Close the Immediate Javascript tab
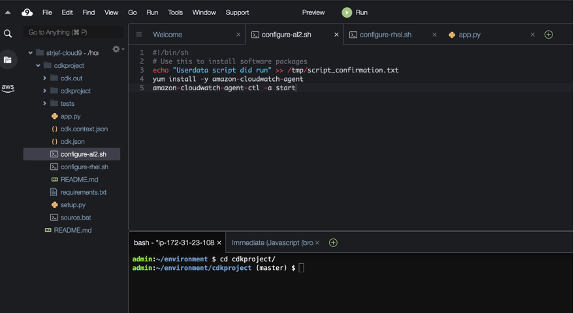The width and height of the screenshot is (574, 313). pyautogui.click(x=317, y=242)
